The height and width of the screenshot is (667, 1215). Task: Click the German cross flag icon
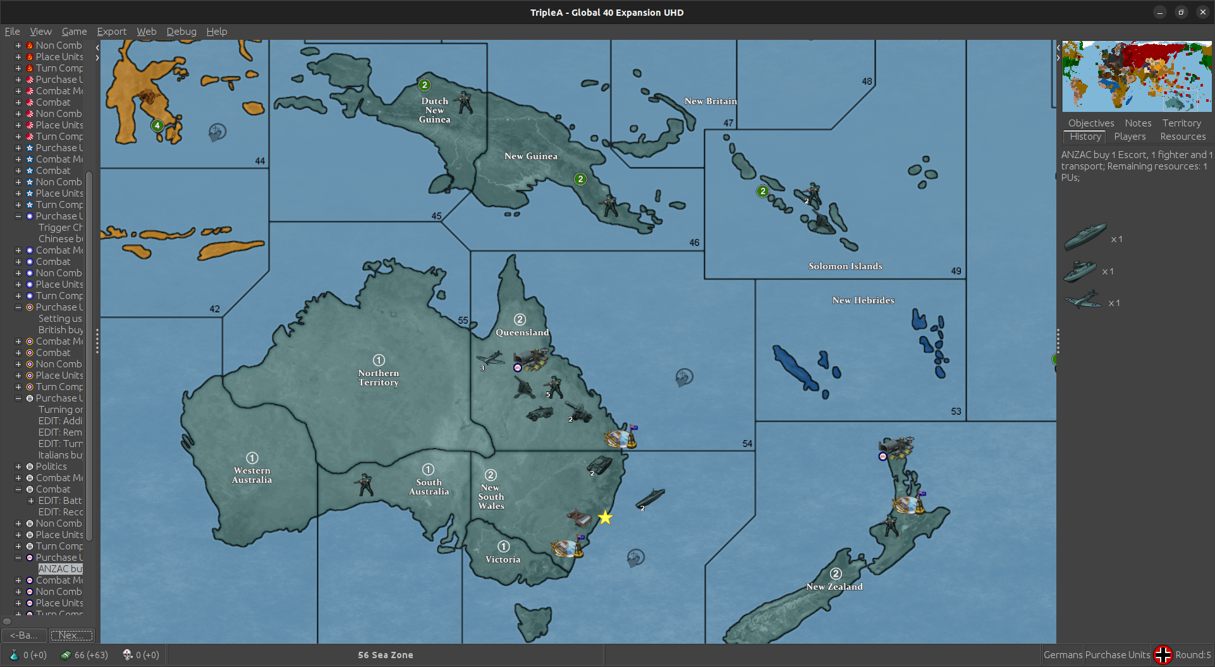click(x=1163, y=655)
